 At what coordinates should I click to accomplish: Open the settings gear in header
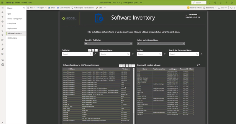pos(215,3)
